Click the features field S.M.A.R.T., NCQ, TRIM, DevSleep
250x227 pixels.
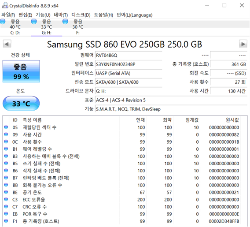(x=171, y=109)
